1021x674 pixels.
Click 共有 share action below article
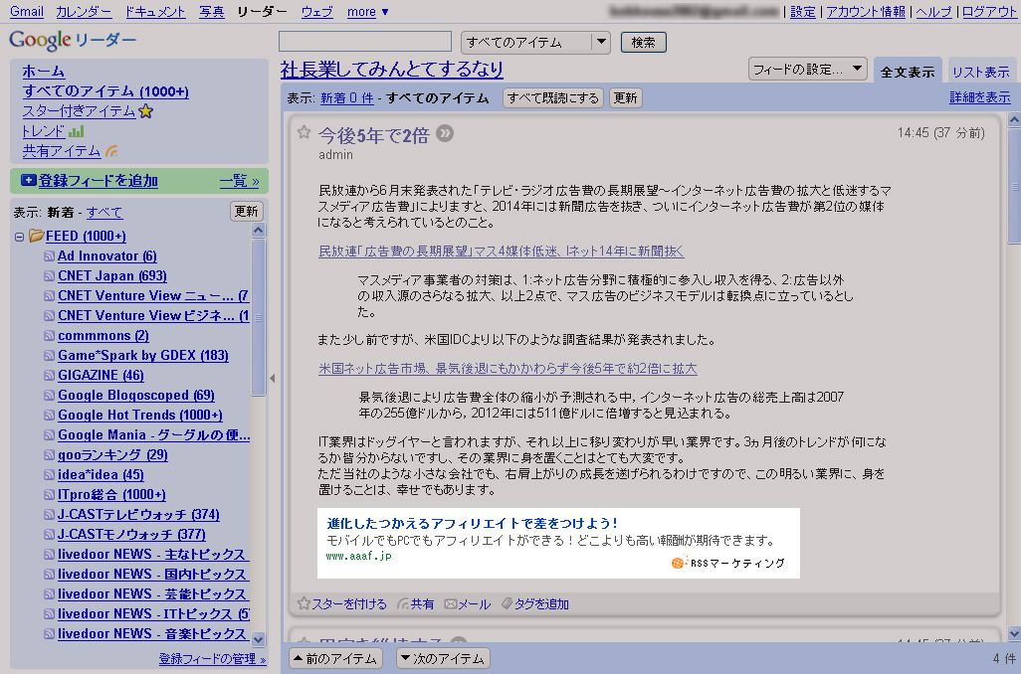coord(415,604)
